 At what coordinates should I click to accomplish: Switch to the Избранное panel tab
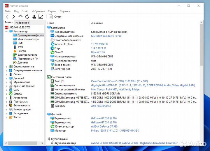click(22, 23)
